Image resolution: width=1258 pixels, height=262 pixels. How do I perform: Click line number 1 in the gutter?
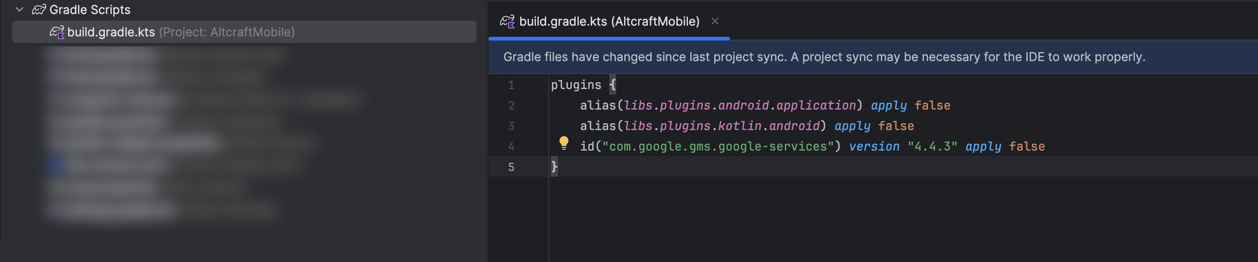pyautogui.click(x=511, y=85)
